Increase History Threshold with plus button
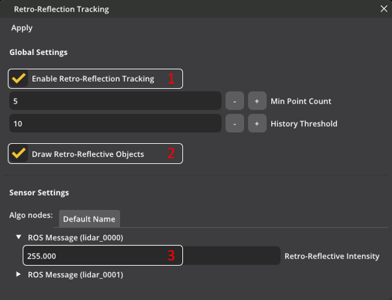Viewport: 392px width, 300px height. [257, 123]
